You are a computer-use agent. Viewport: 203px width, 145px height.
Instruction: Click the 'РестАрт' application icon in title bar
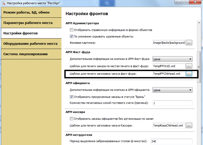[3, 3]
